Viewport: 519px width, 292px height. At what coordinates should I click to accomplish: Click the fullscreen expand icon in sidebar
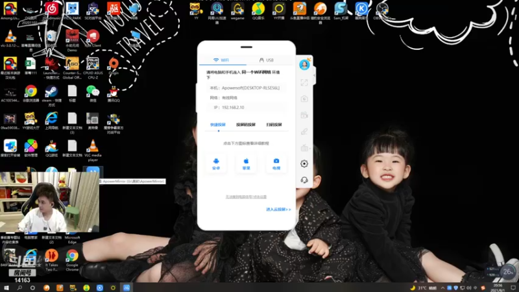[x=304, y=82]
